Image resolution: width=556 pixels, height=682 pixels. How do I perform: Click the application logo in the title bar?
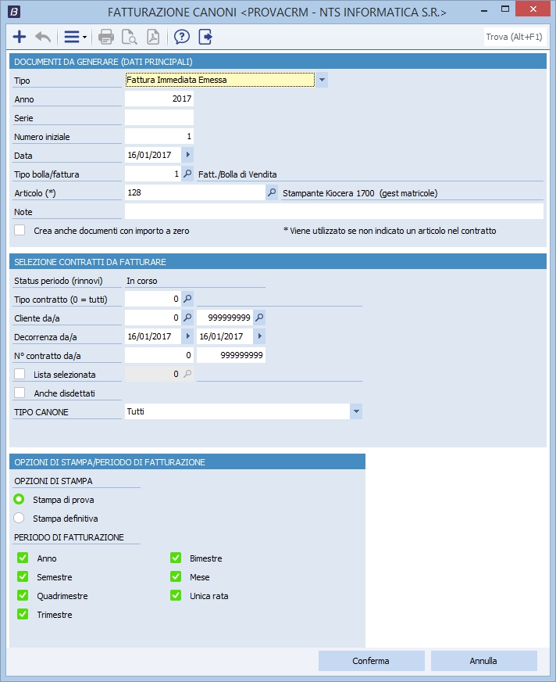pos(14,12)
